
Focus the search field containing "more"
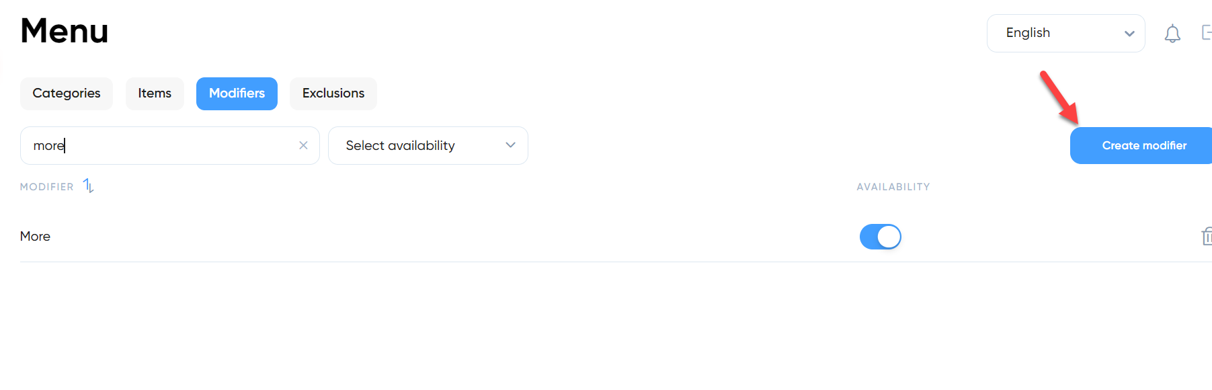click(x=170, y=145)
